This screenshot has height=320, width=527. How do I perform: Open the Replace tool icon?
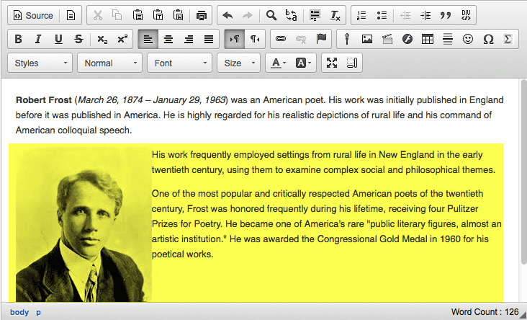tap(291, 15)
